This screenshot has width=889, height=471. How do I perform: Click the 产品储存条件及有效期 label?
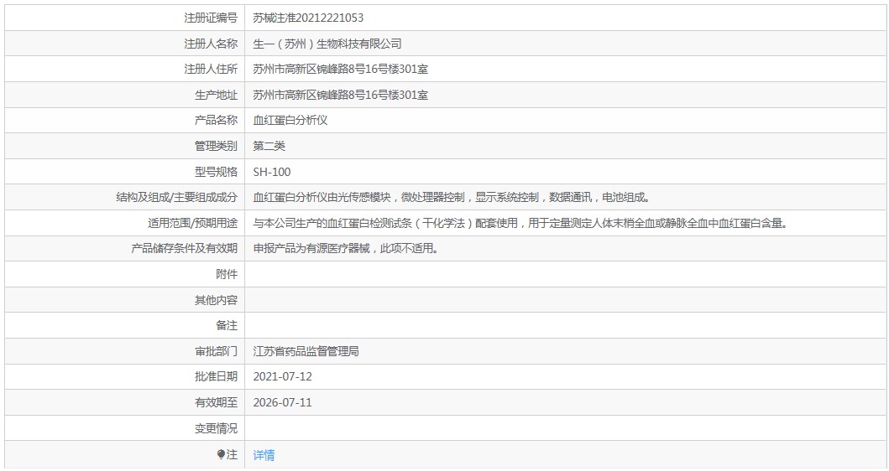(184, 249)
